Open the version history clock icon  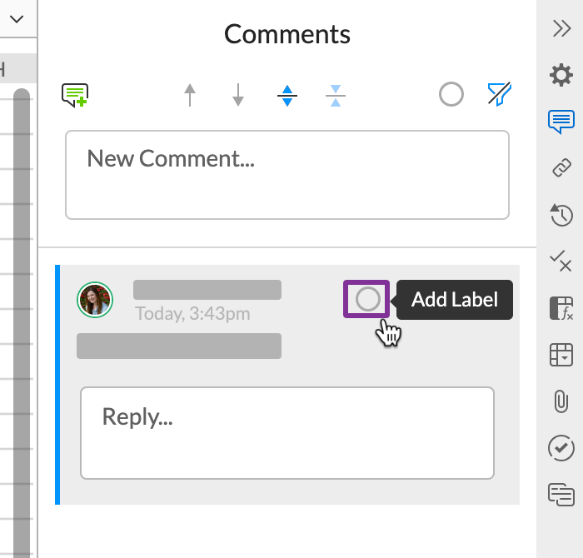click(x=561, y=215)
